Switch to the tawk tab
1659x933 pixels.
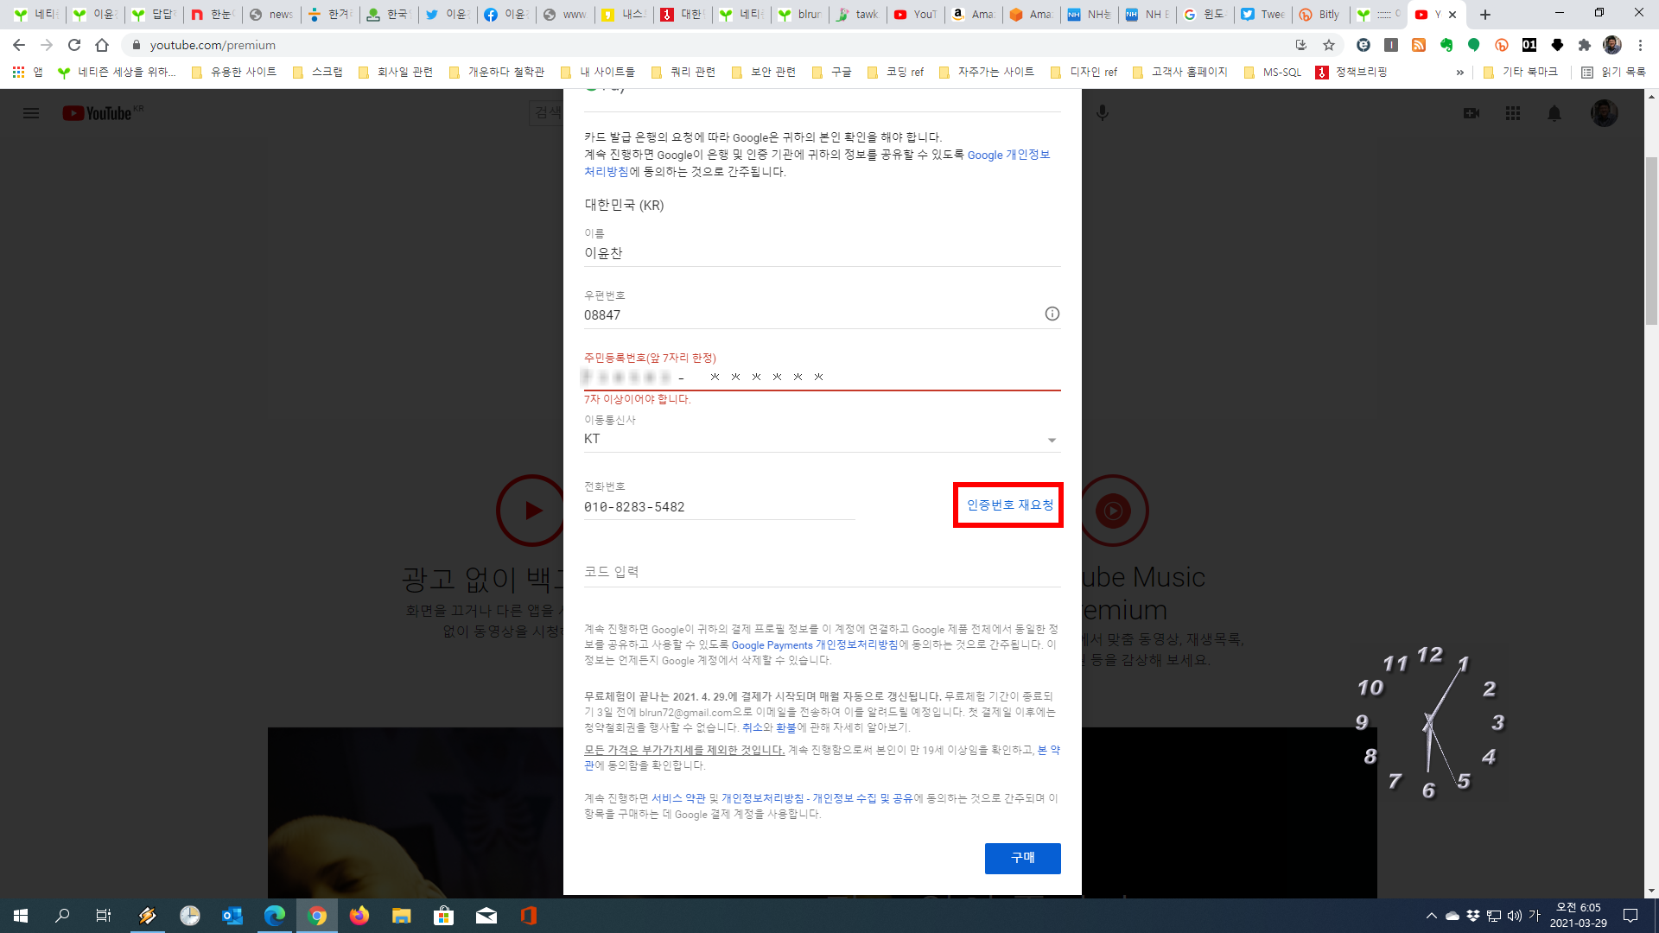857,15
